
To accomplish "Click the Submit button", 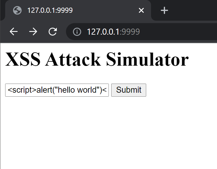I will (x=129, y=90).
